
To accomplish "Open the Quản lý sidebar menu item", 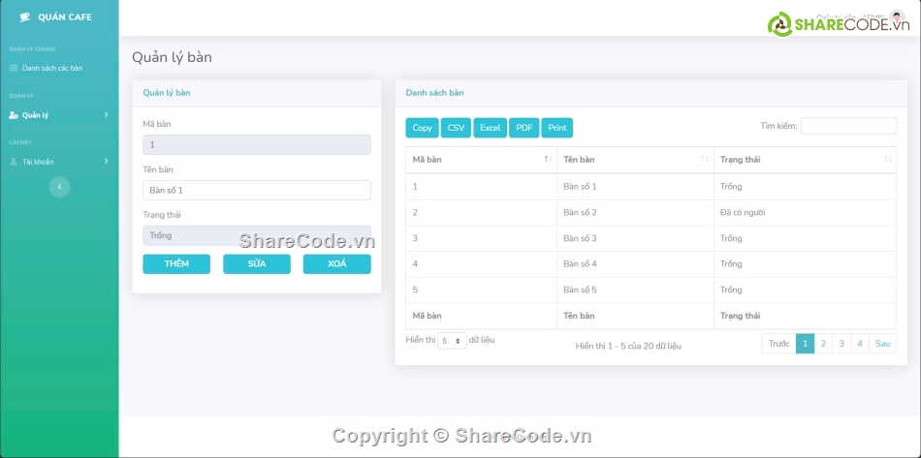I will (59, 115).
